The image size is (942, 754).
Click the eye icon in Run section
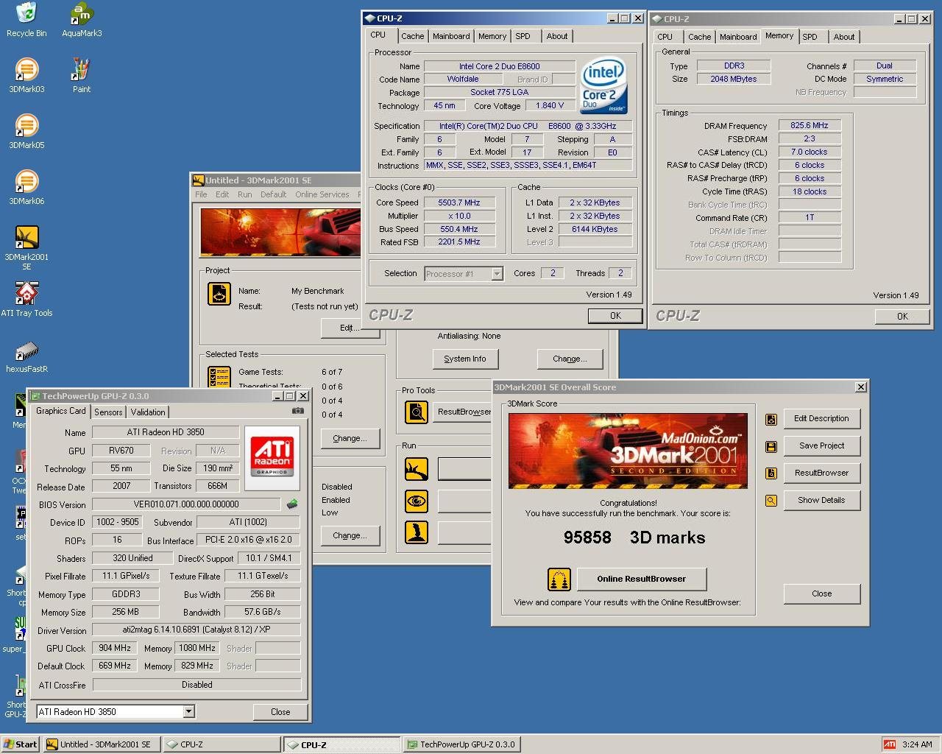(417, 501)
